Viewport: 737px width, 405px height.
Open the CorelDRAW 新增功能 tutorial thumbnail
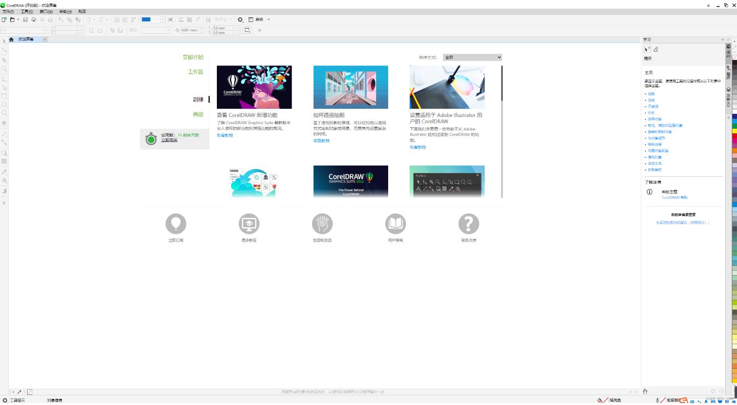254,87
